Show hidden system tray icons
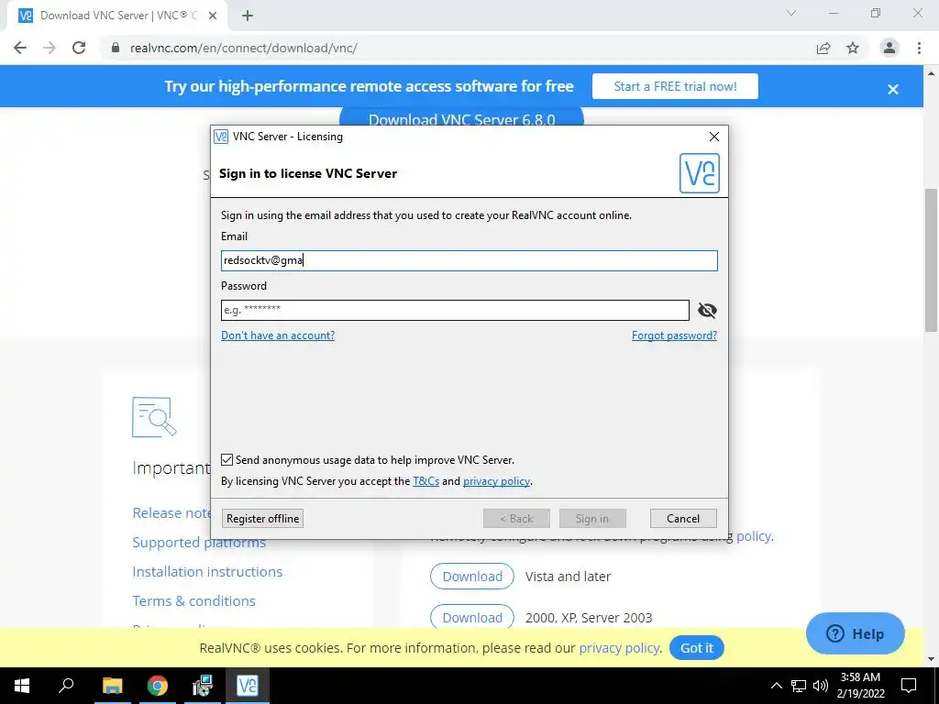 (x=776, y=686)
